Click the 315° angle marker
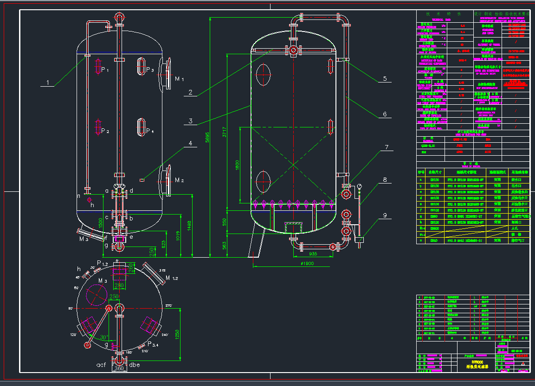 [x=161, y=270]
